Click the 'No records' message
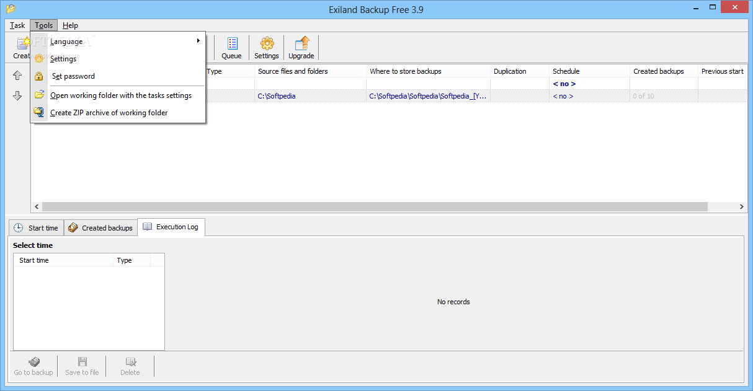The image size is (753, 391). 453,302
